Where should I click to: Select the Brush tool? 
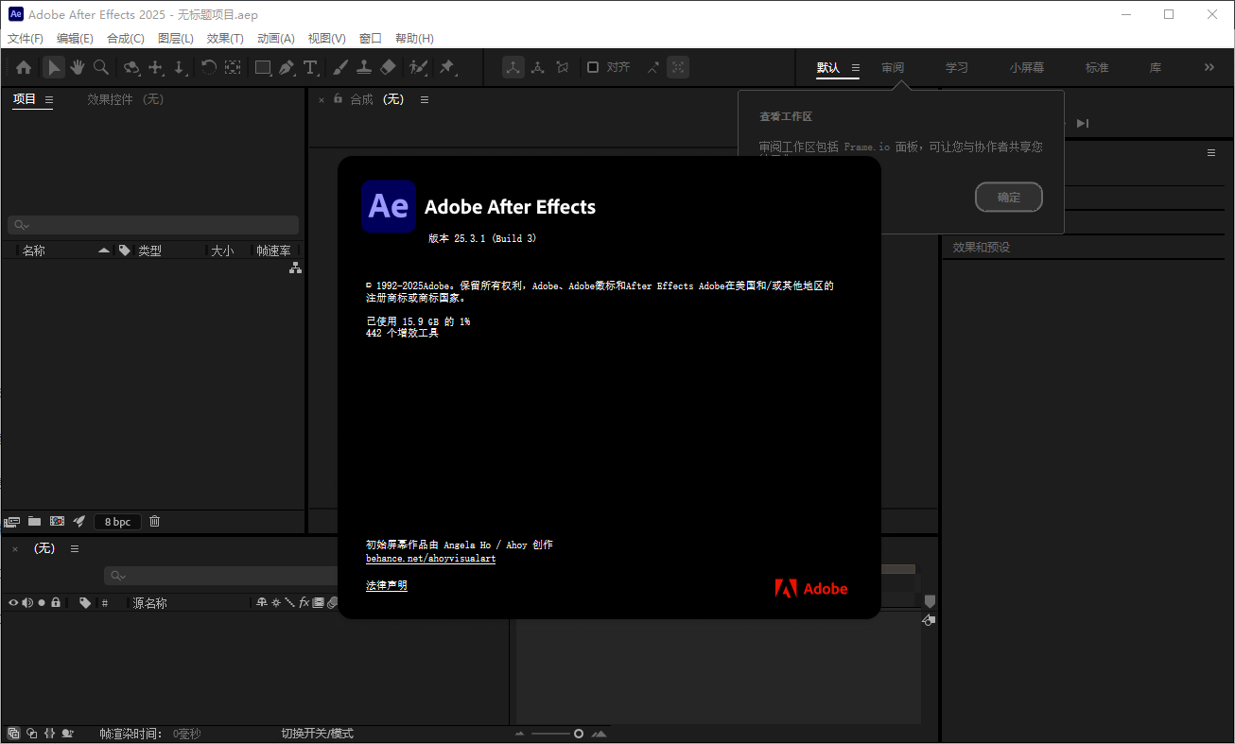(x=340, y=67)
